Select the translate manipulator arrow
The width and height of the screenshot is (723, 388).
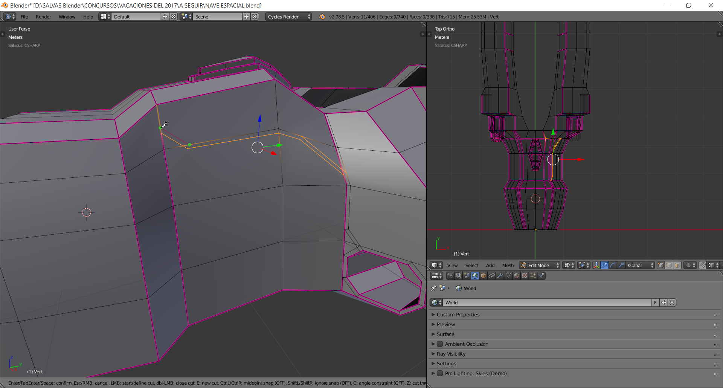pos(605,265)
